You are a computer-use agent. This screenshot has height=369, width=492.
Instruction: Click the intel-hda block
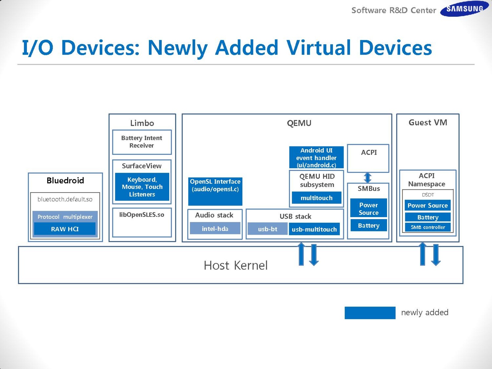click(x=215, y=228)
